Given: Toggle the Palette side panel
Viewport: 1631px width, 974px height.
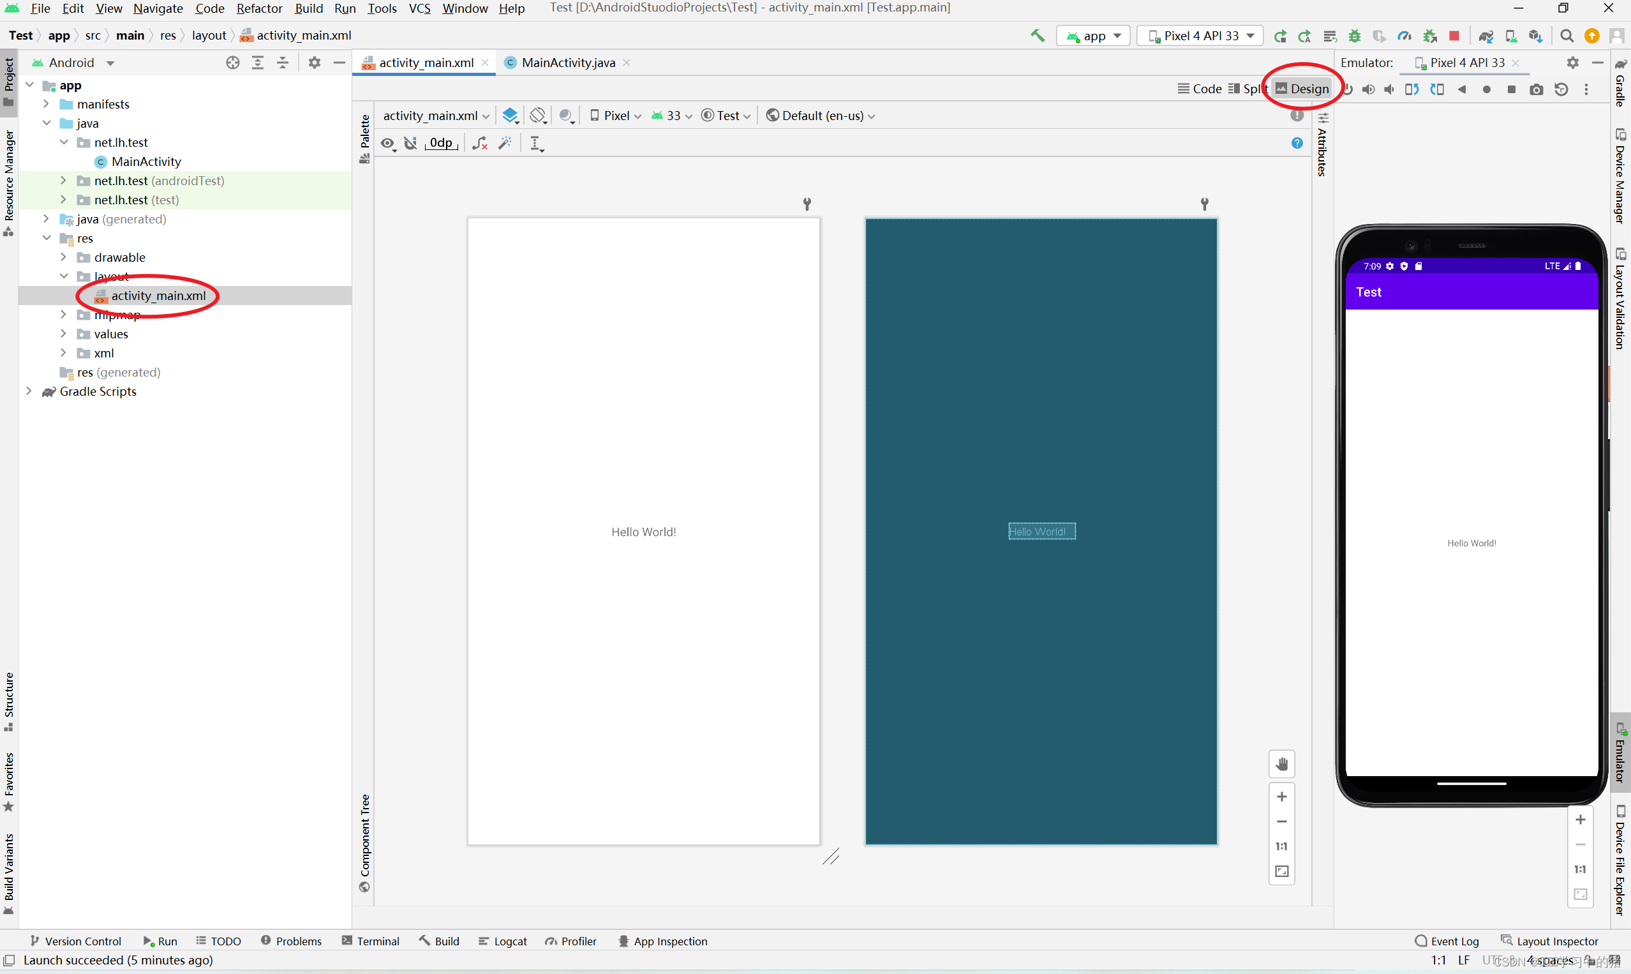Looking at the screenshot, I should (365, 138).
